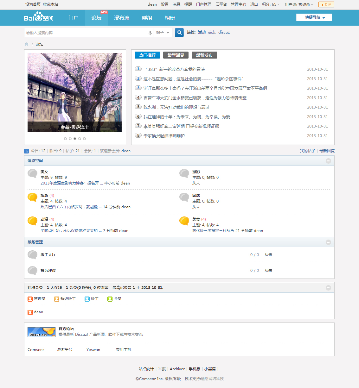Click the 设为首页 link
This screenshot has width=359, height=388.
pyautogui.click(x=33, y=4)
